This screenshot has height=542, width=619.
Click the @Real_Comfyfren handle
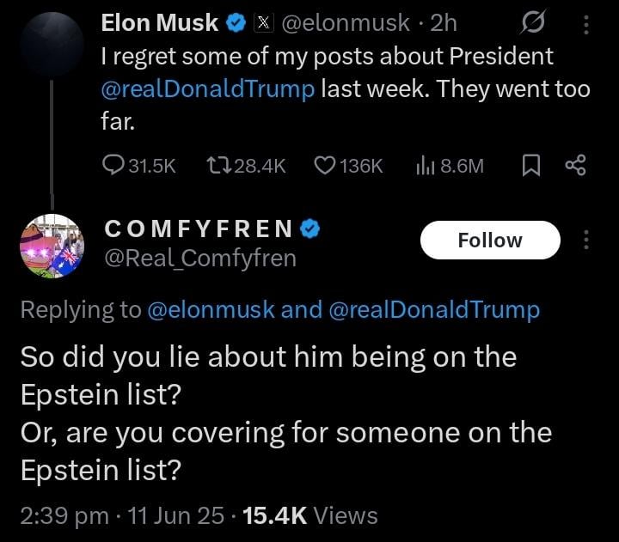tap(199, 258)
